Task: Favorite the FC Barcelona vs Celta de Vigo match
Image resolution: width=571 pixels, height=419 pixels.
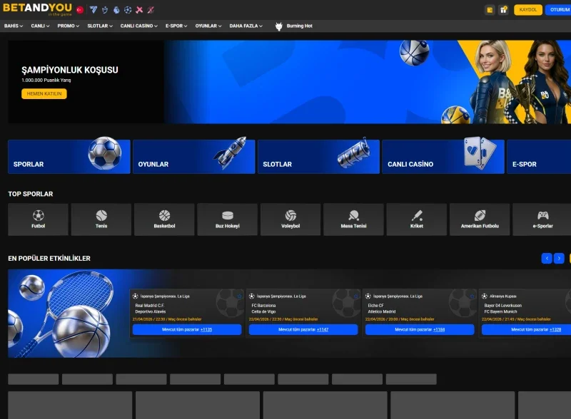Action: 356,296
